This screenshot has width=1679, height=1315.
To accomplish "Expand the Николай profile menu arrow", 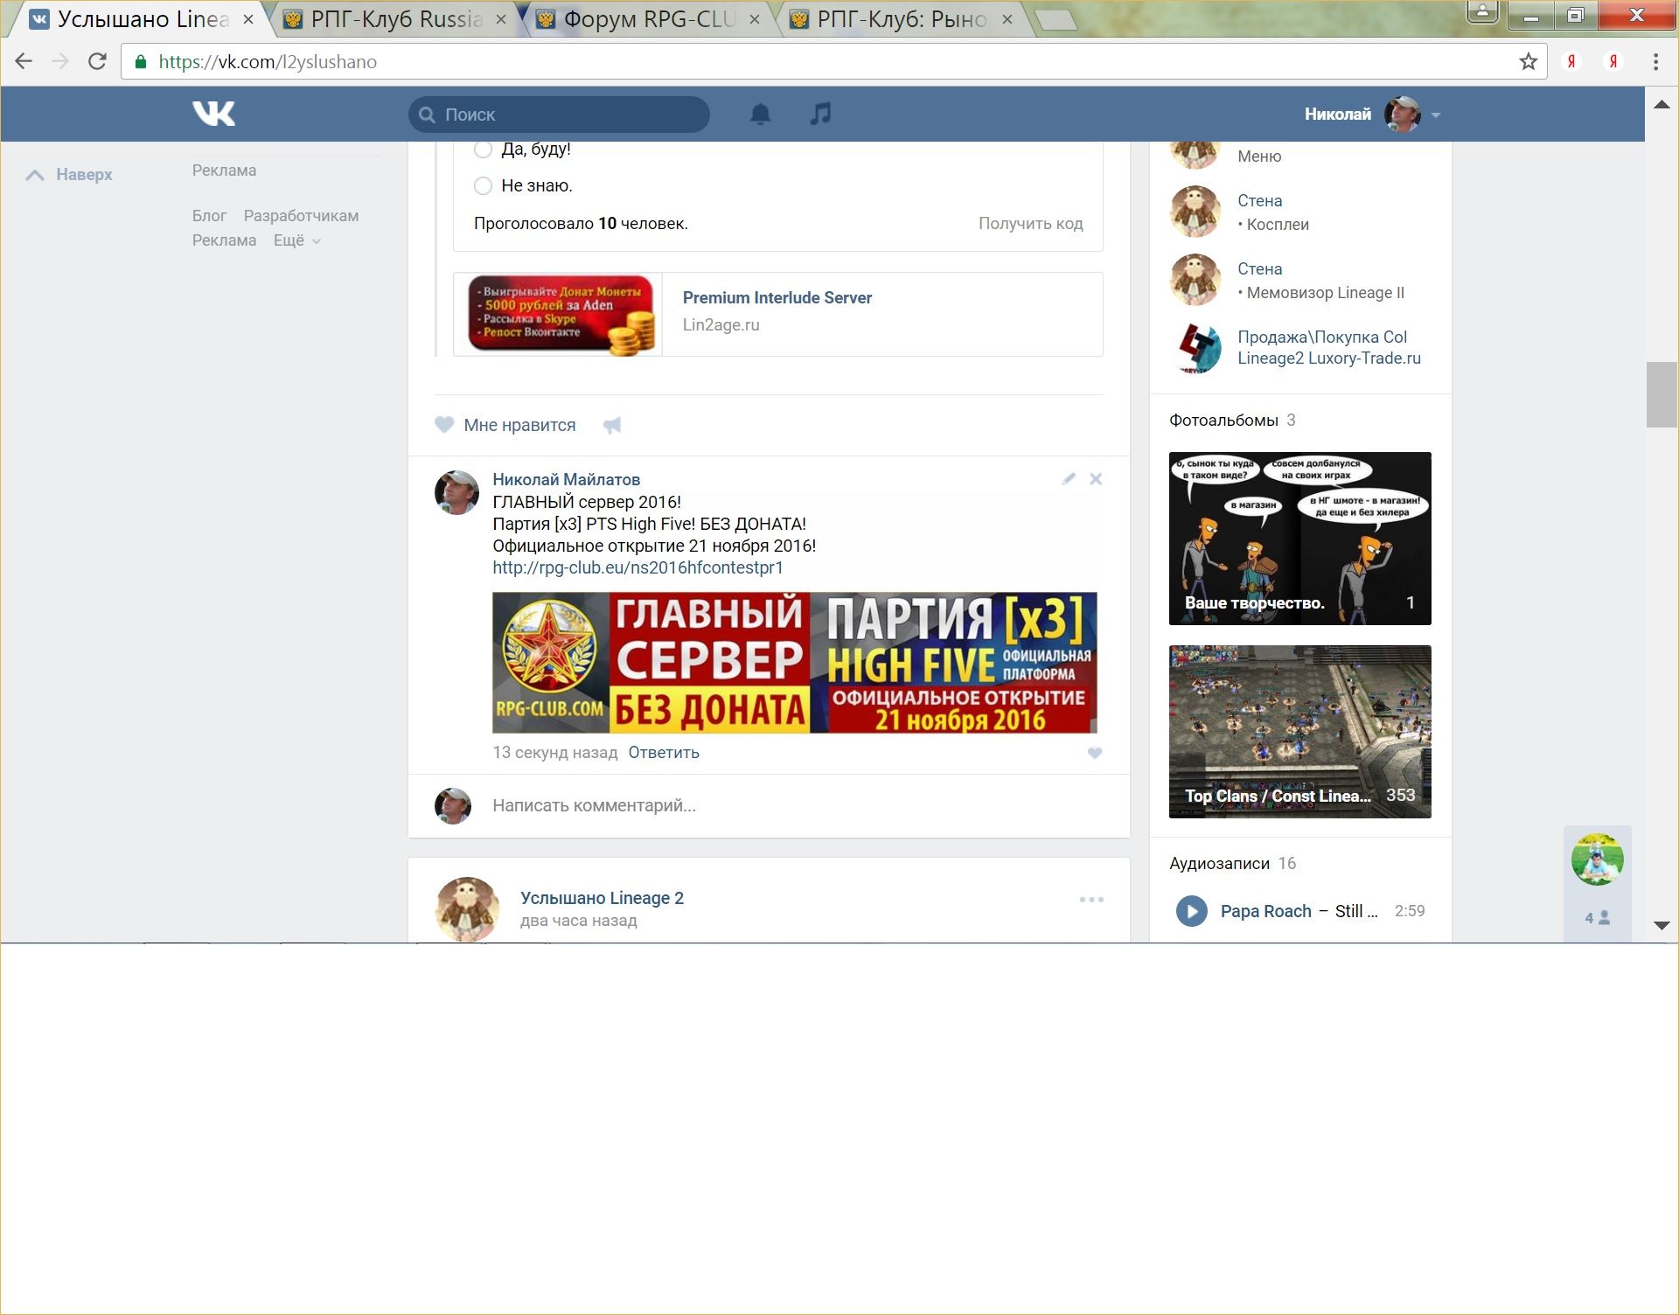I will (x=1435, y=115).
